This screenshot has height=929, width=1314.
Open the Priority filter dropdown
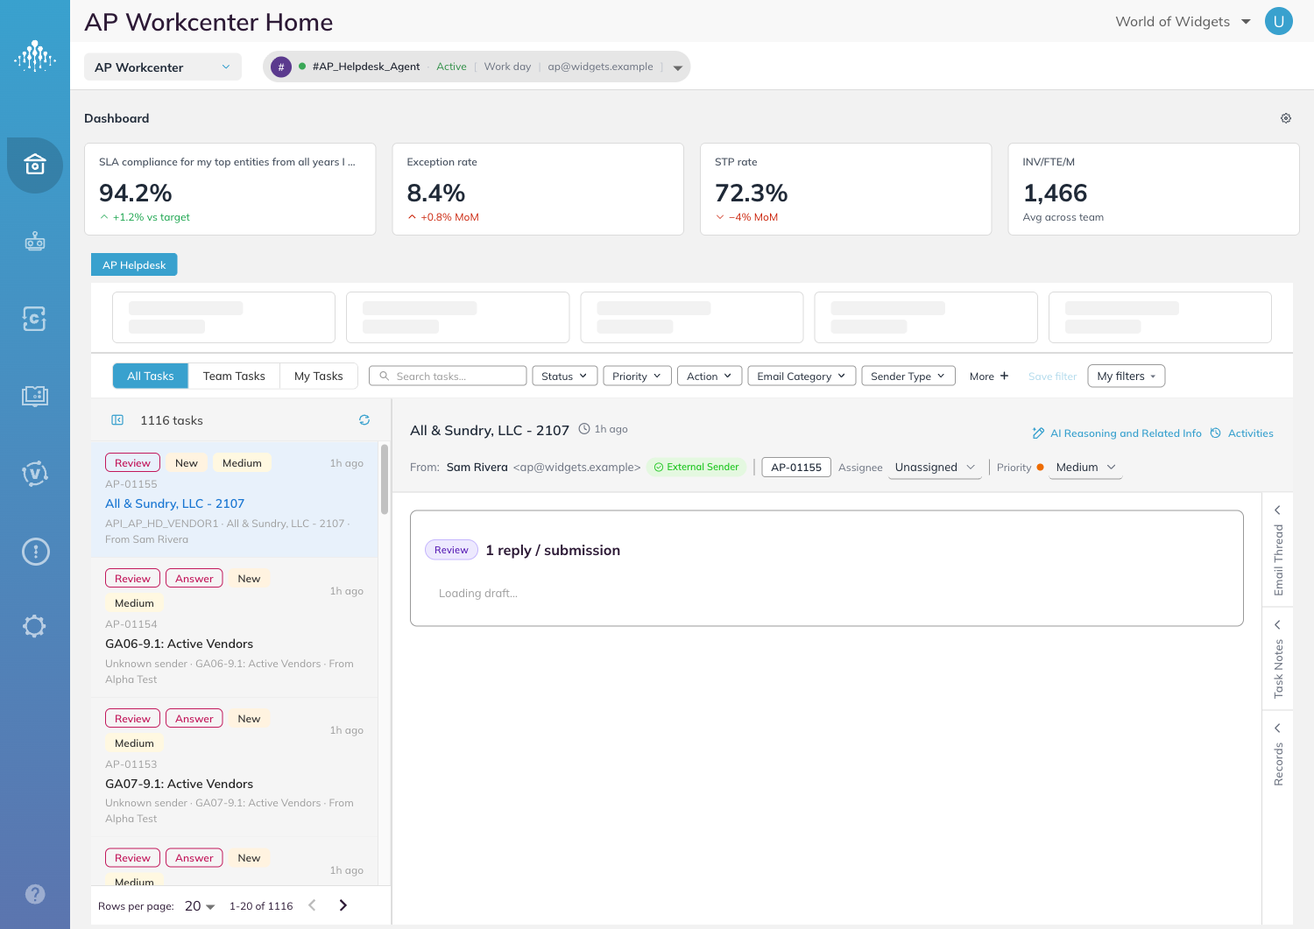638,376
